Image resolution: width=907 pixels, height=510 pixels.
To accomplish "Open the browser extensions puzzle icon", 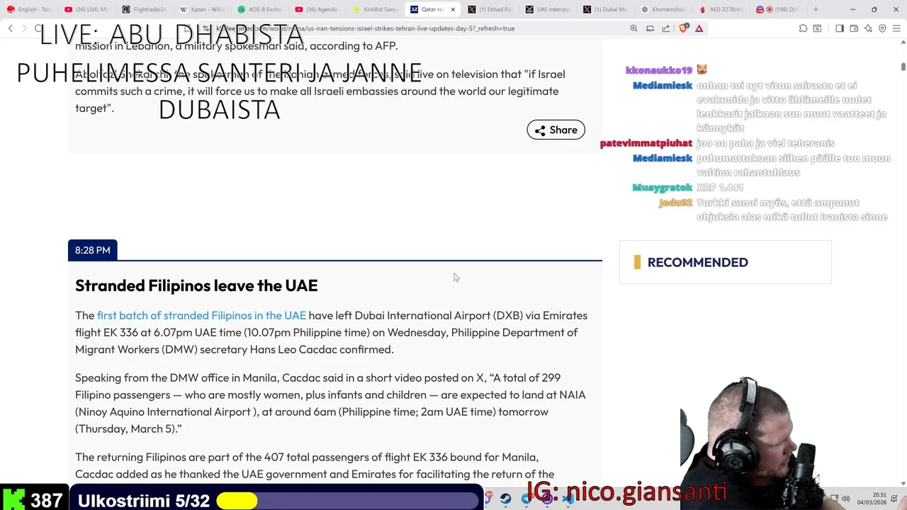I will point(803,28).
